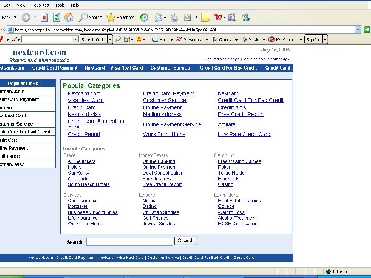Open Yahoo Music toolbar button
The height and width of the screenshot is (278, 371).
[250, 40]
